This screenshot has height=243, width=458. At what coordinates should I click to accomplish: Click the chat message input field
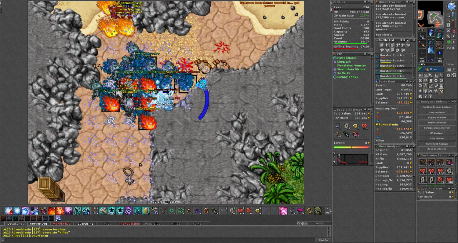pyautogui.click(x=160, y=240)
